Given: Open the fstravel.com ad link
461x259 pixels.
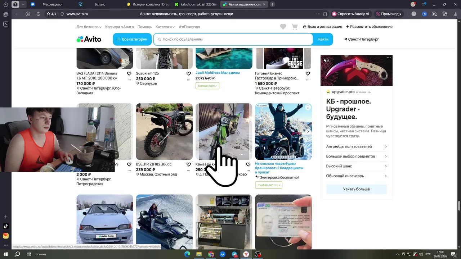Looking at the screenshot, I should (x=207, y=86).
